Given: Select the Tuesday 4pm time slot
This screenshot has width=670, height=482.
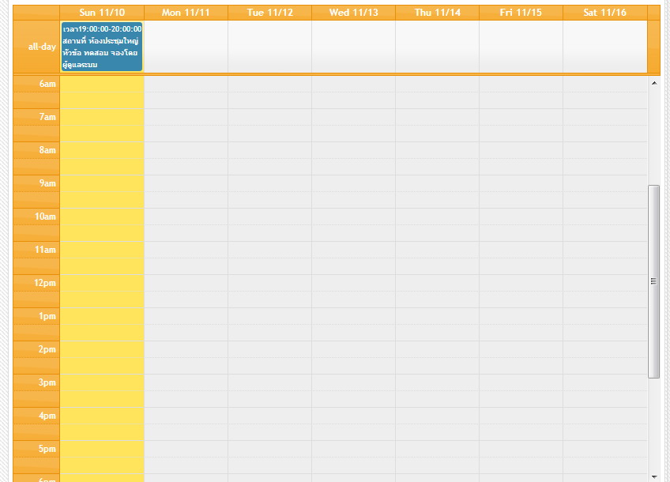Looking at the screenshot, I should 269,416.
